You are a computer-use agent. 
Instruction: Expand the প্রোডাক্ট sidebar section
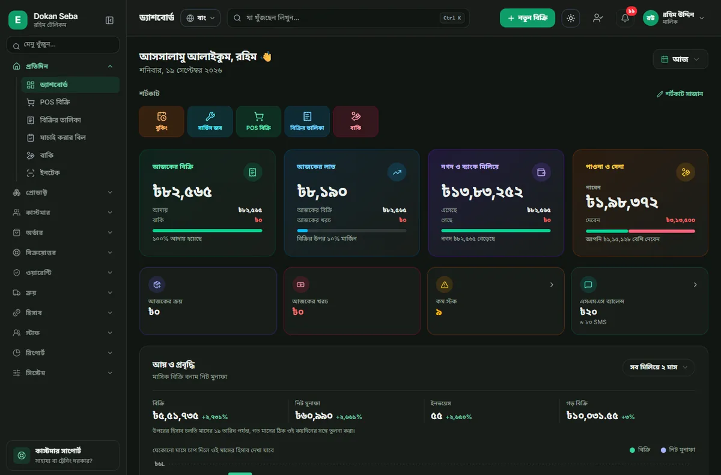(x=63, y=193)
